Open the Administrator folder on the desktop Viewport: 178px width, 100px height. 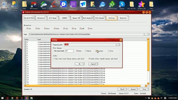(93, 5)
